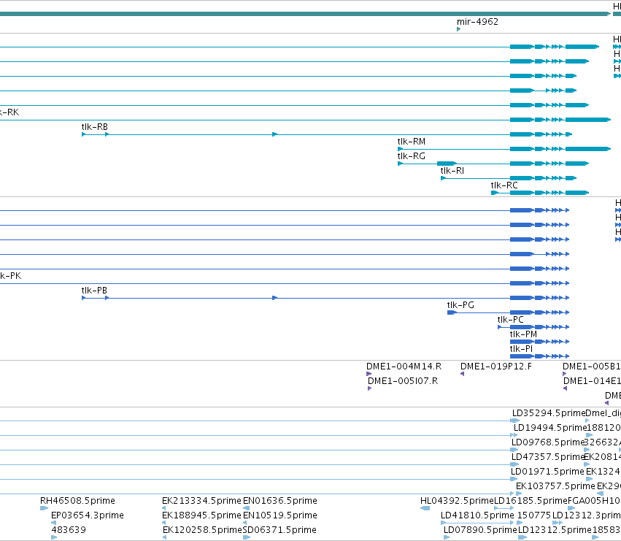Click the LD47357.5prime EST label
Screen dimensions: 621x541
548,457
